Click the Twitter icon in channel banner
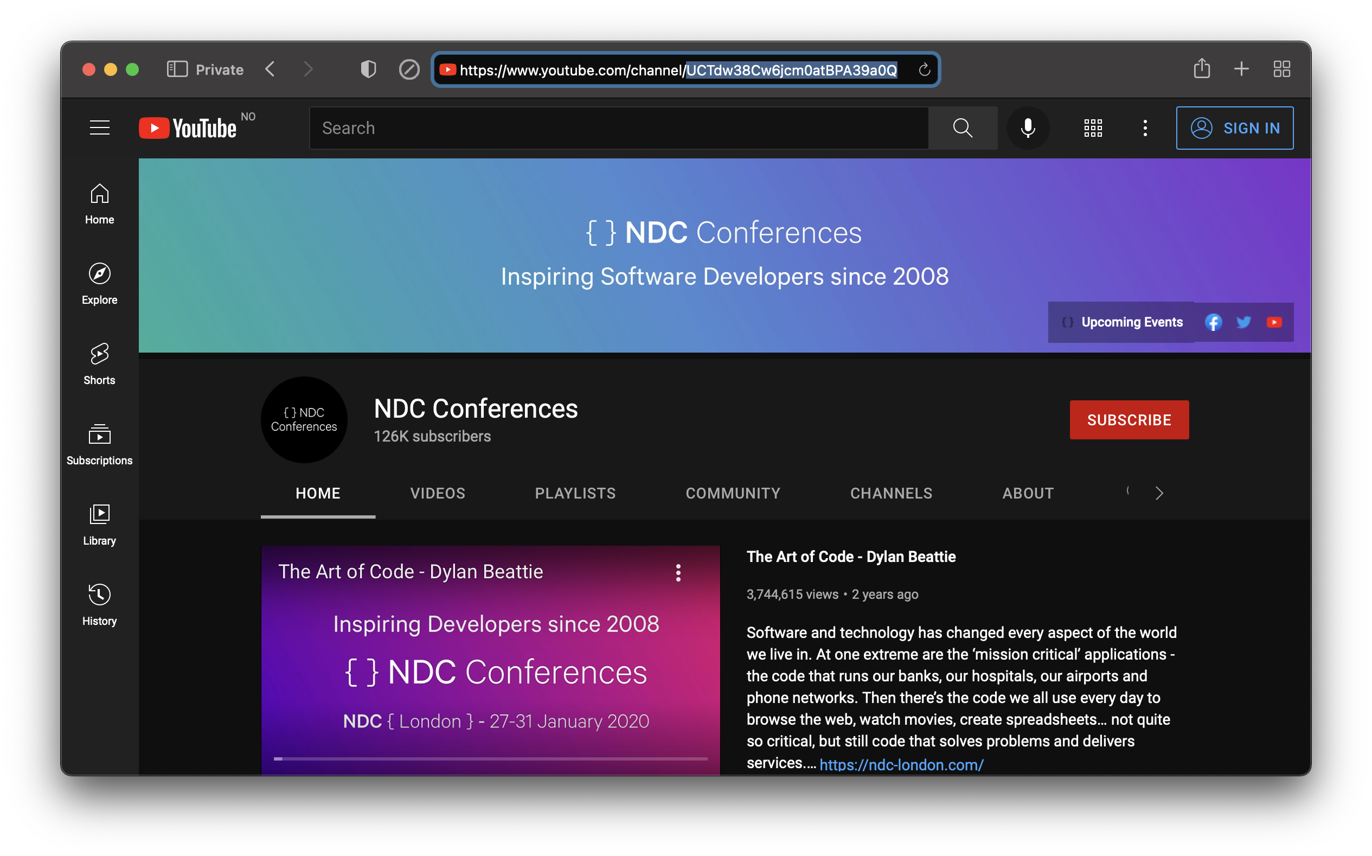 1244,322
